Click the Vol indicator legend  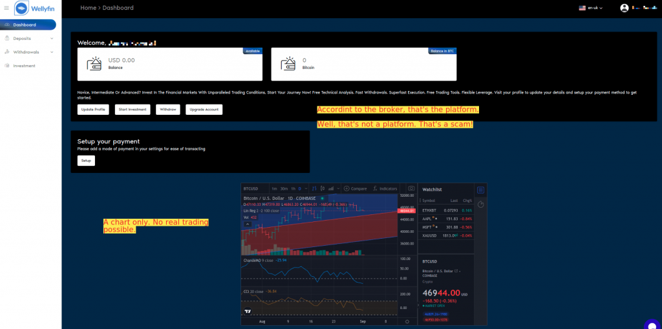pyautogui.click(x=250, y=217)
